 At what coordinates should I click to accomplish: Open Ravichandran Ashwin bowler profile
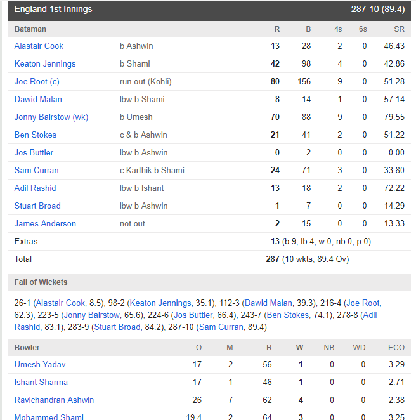[x=54, y=400]
